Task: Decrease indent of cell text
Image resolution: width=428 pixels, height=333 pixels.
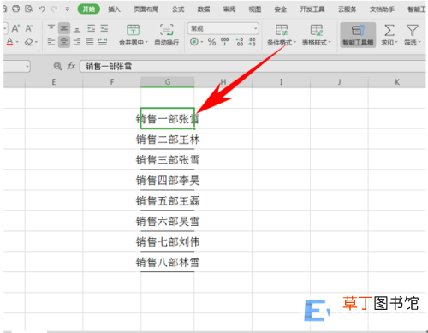Action: tap(91, 28)
